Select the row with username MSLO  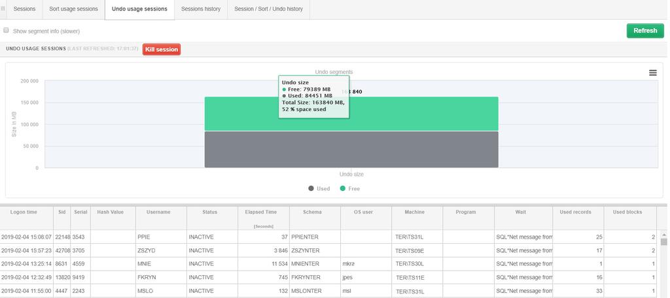point(328,291)
